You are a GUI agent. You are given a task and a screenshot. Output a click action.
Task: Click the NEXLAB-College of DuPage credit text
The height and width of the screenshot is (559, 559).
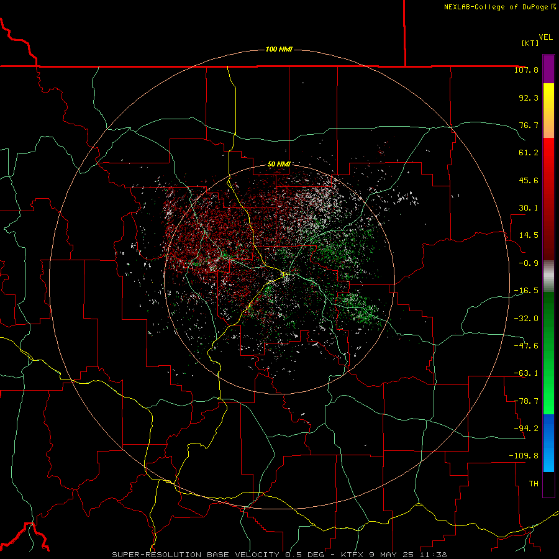(x=499, y=7)
